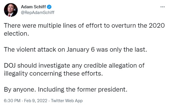This screenshot has height=107, width=169.
Task: Click the line starting "There were multiple lines"
Action: click(x=84, y=26)
